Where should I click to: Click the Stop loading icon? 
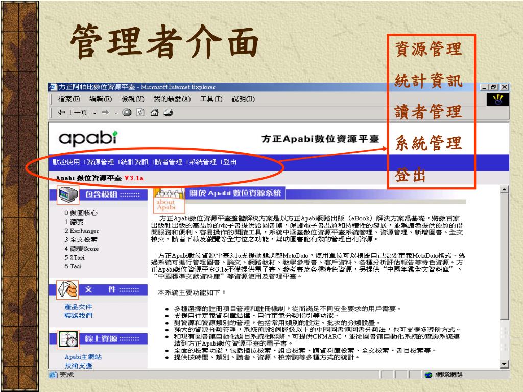tap(127, 113)
